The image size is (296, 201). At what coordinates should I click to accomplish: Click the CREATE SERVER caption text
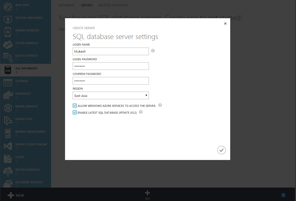(84, 28)
